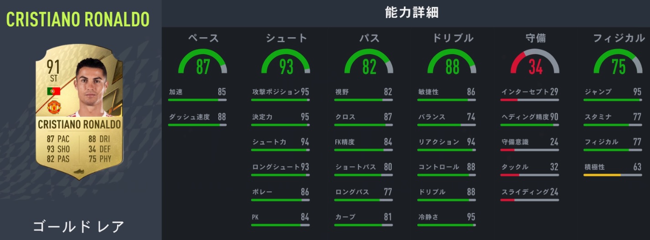Click the ペース gauge showing 87
Viewport: 650px width, 240px height.
click(203, 65)
